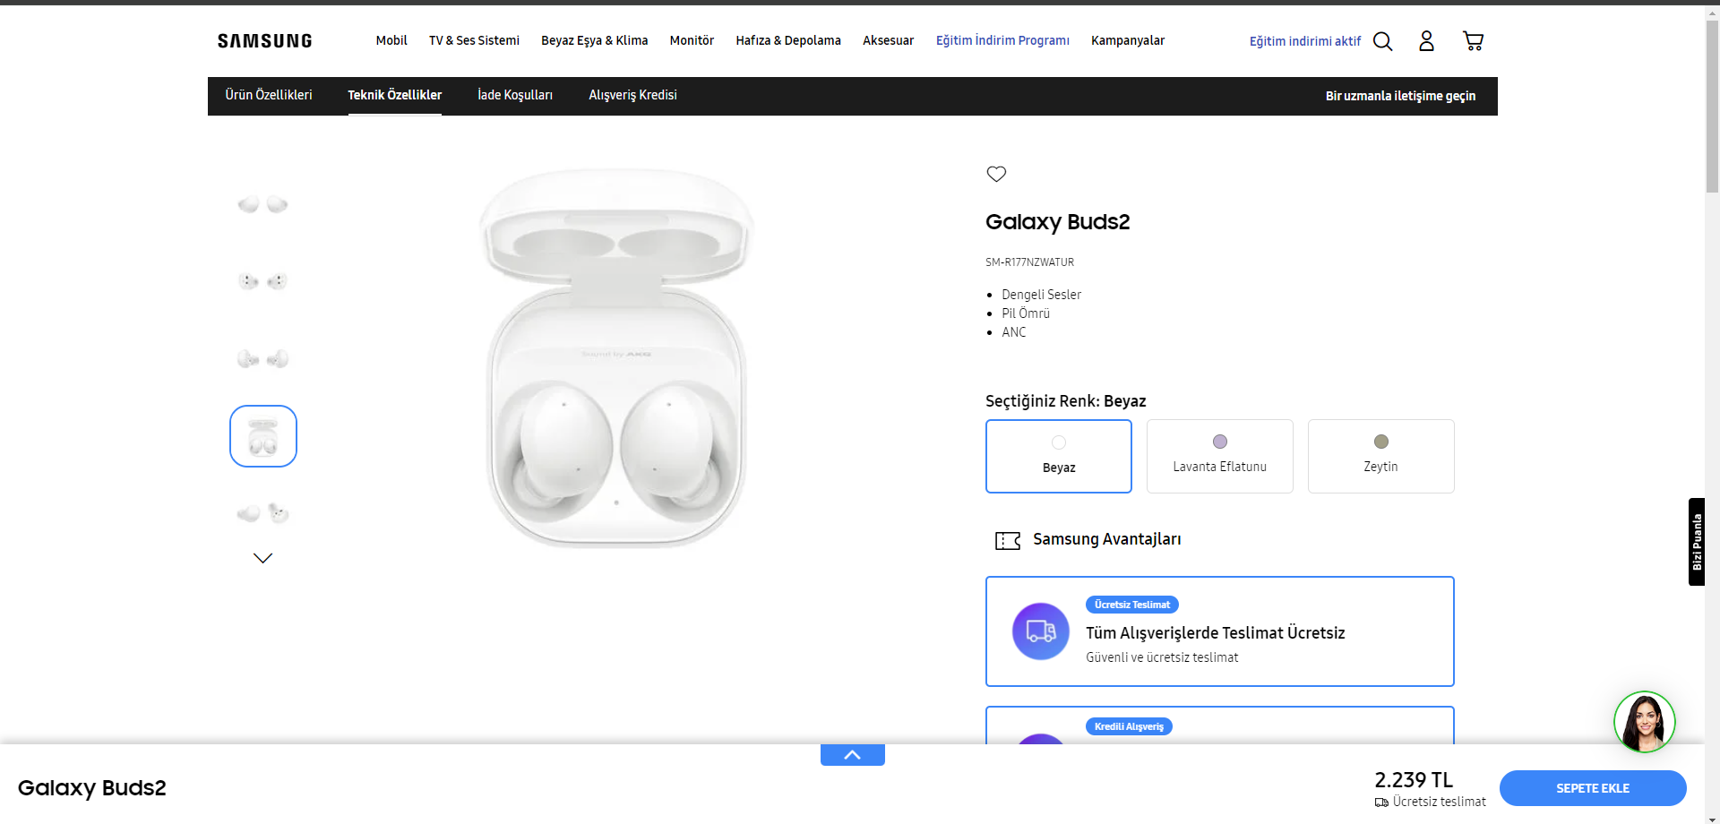This screenshot has width=1720, height=824.
Task: Click Bir uzmanla iletişime geçin link
Action: tap(1400, 96)
